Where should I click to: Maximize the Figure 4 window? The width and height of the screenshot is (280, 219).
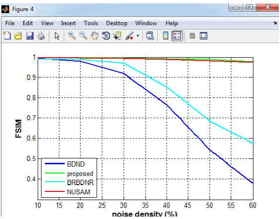(x=249, y=7)
